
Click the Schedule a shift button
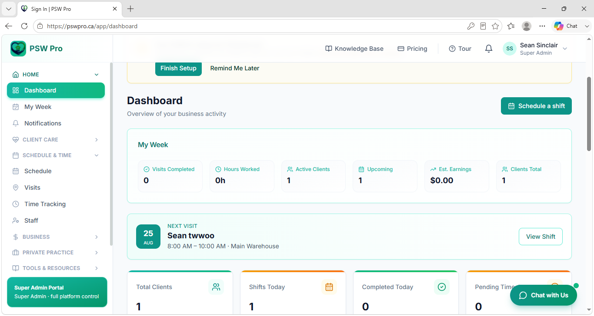(x=536, y=106)
